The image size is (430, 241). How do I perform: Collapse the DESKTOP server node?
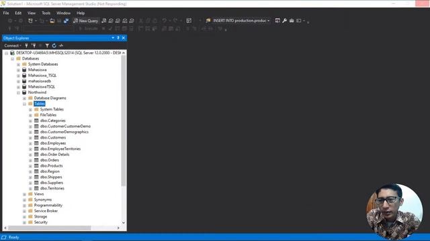(6, 53)
